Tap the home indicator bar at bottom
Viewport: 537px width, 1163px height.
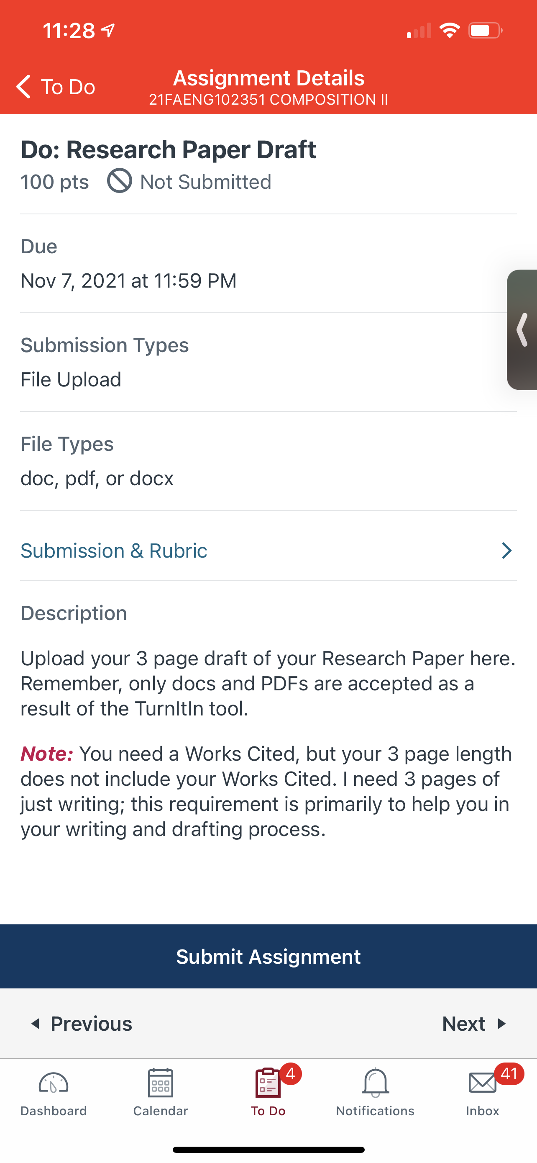[x=268, y=1150]
